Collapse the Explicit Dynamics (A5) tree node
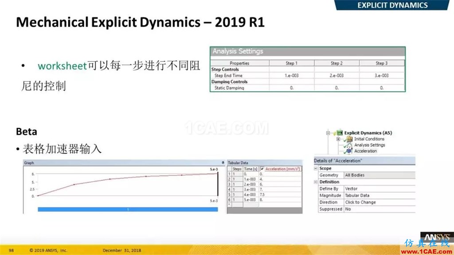This screenshot has height=255, width=454. point(328,133)
